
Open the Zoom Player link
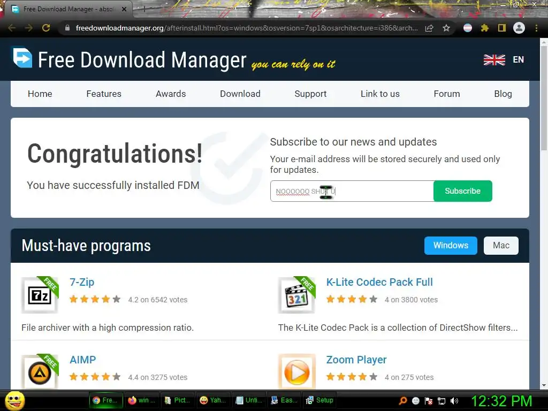coord(356,360)
